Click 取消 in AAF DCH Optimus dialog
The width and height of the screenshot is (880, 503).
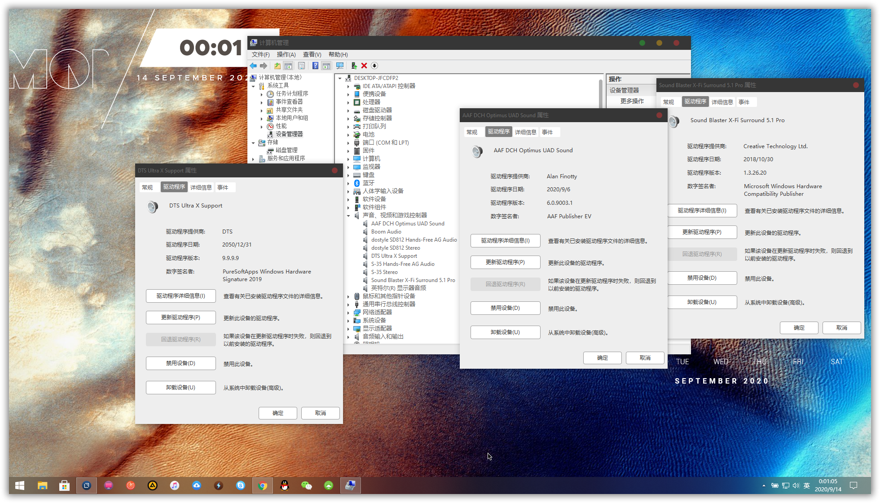tap(645, 358)
